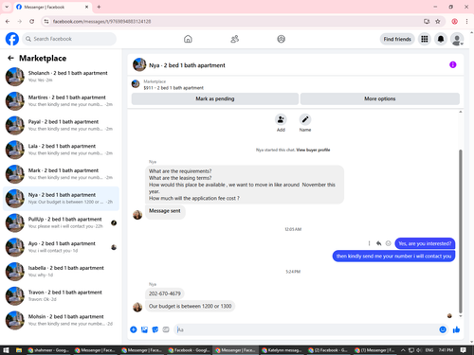The height and width of the screenshot is (355, 474).
Task: Open Windows notification center icon
Action: click(464, 350)
